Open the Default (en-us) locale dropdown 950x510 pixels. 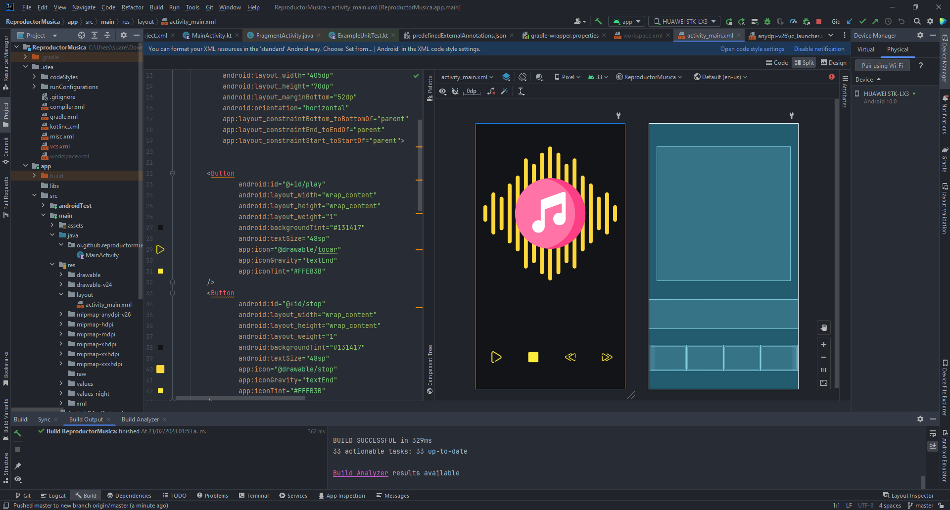(x=720, y=77)
